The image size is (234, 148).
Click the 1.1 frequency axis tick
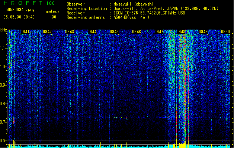3,48
